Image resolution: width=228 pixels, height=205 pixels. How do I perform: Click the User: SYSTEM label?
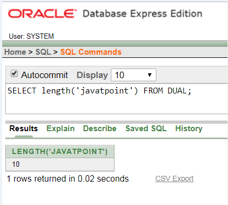pos(31,36)
